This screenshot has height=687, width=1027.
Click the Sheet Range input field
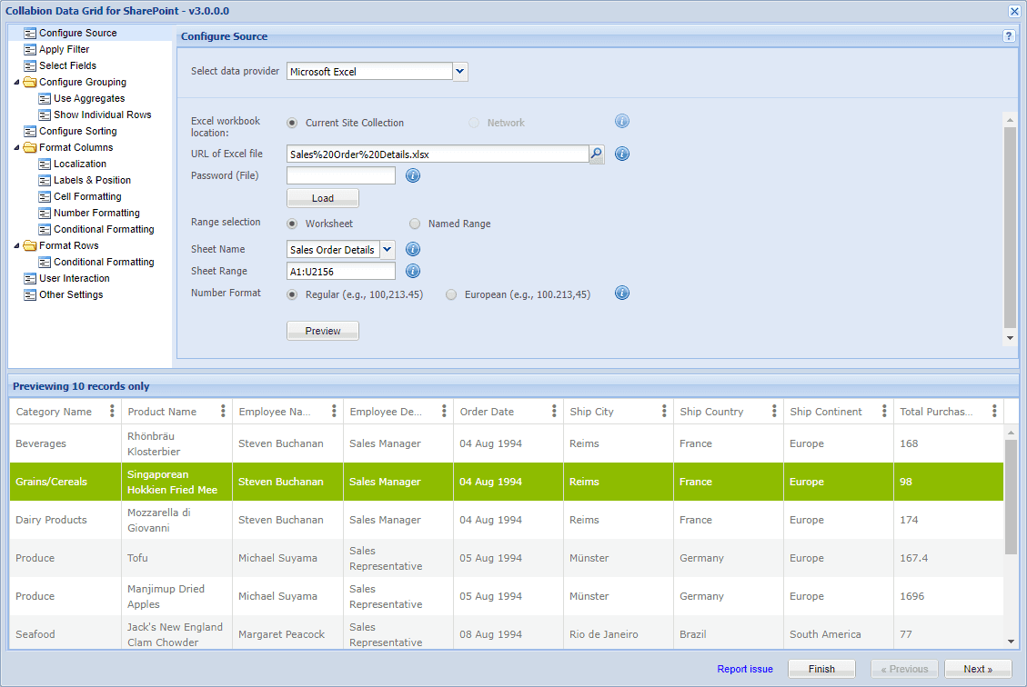click(x=341, y=271)
